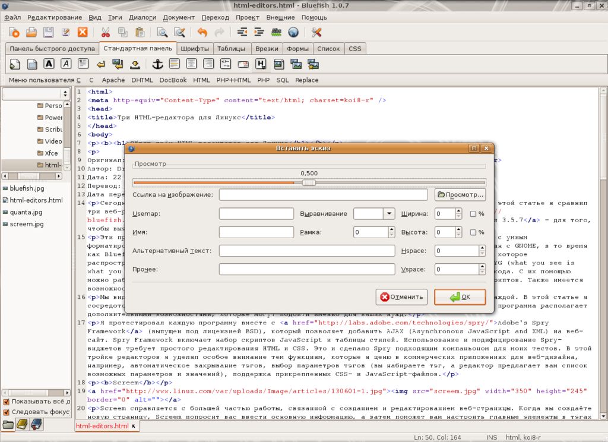Select bluefish.jpg in the file list

(27, 188)
